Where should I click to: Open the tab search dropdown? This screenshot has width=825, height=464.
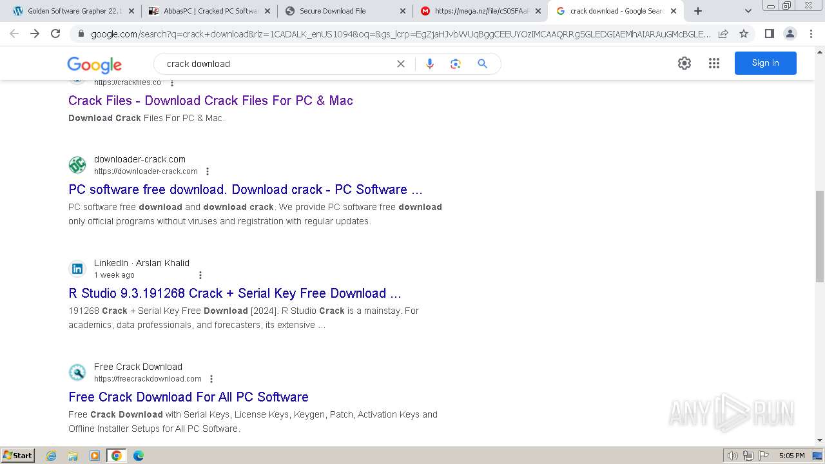pos(748,11)
